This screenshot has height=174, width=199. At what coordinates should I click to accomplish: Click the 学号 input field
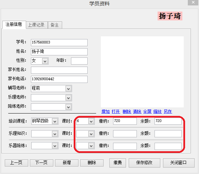59,42
